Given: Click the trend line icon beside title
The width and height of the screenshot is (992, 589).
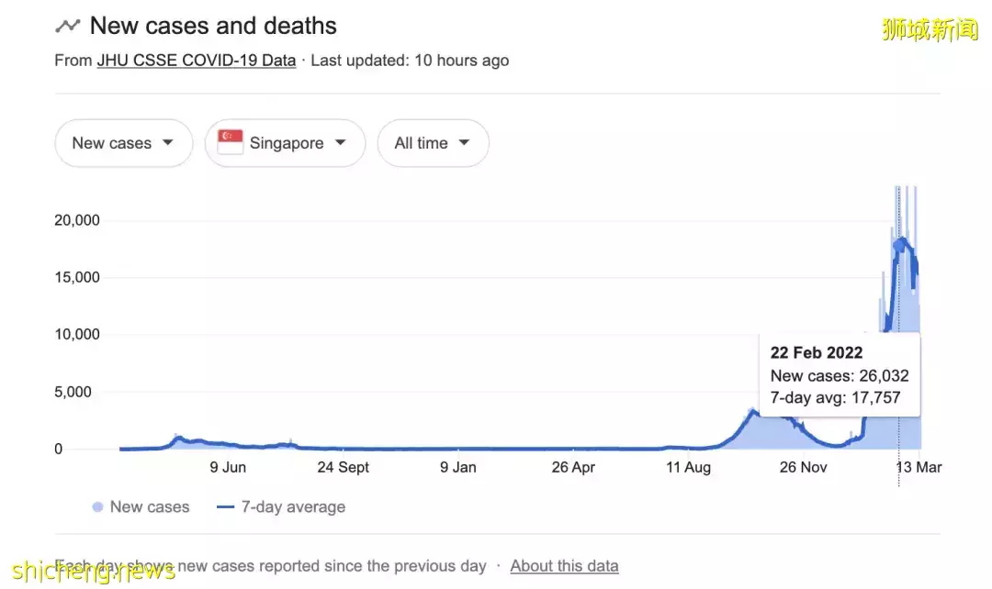Looking at the screenshot, I should coord(67,26).
